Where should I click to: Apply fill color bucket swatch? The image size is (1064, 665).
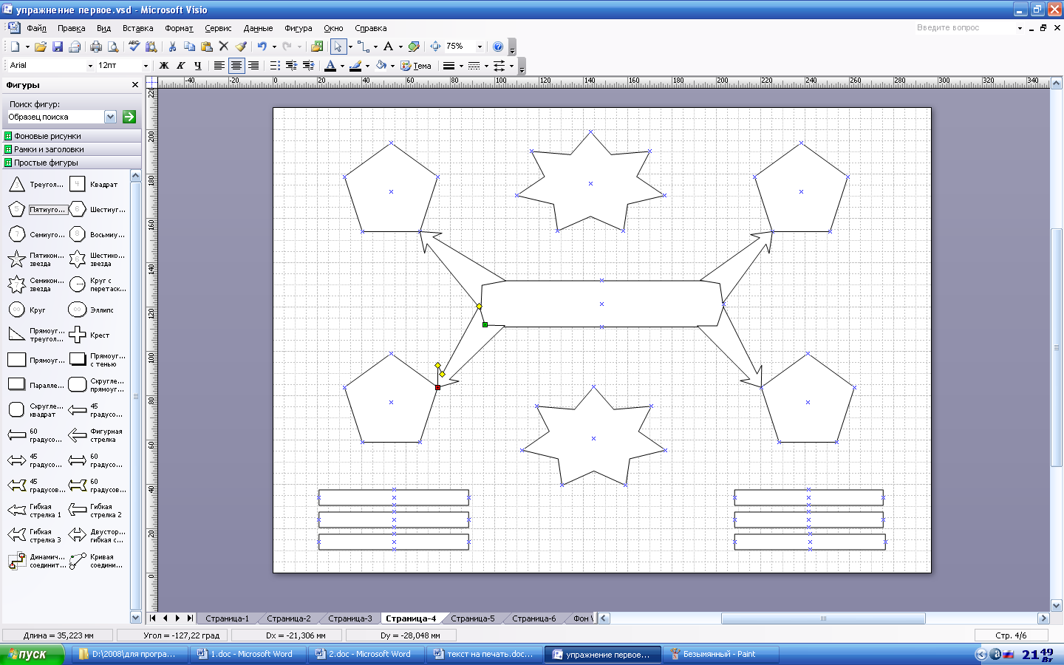(381, 66)
